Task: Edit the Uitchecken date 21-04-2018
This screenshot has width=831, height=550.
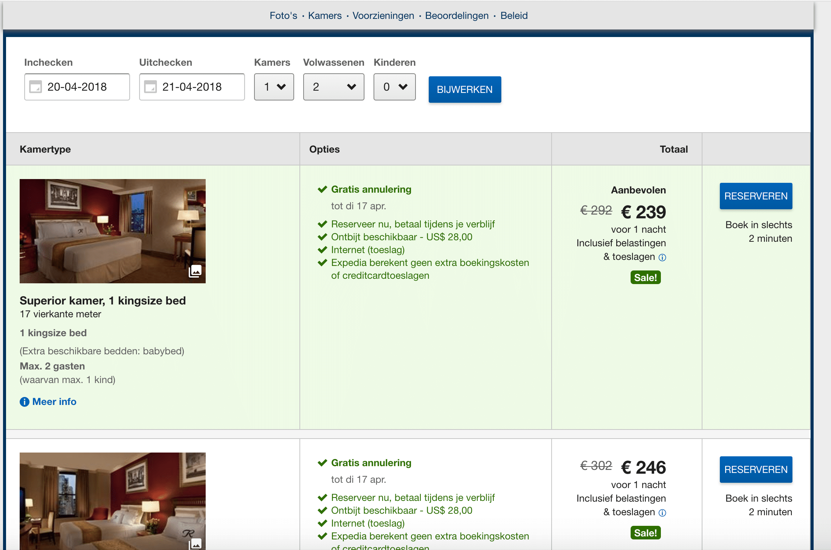Action: [192, 87]
